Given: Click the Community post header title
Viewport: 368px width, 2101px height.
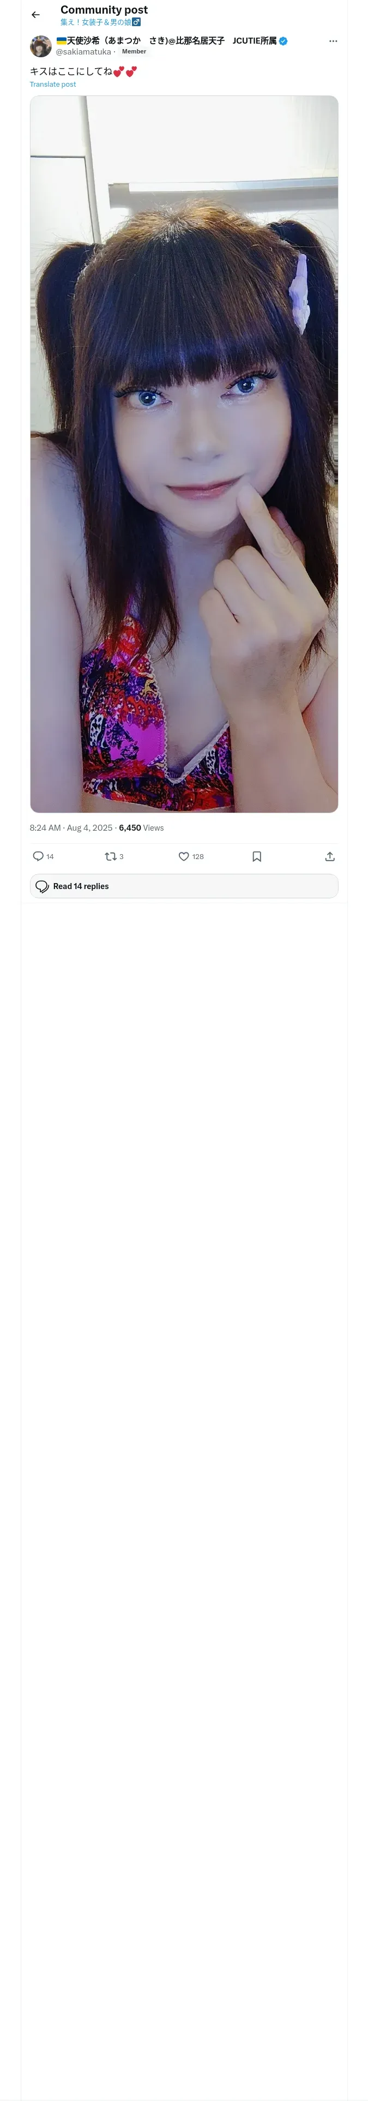Looking at the screenshot, I should [x=104, y=10].
